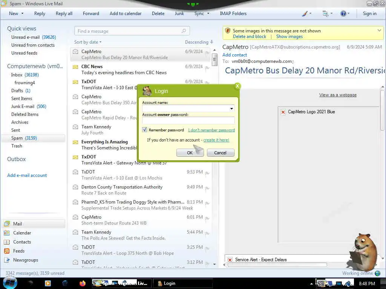Click the hamster icon in Login dialog title
Image resolution: width=386 pixels, height=289 pixels.
point(147,91)
